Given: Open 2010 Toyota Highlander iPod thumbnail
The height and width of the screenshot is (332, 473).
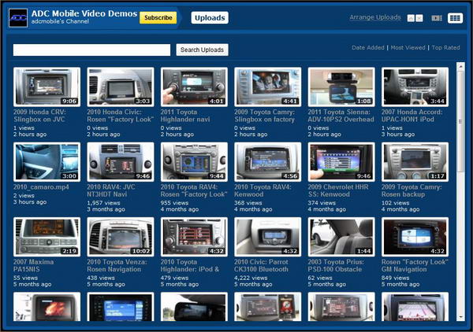Looking at the screenshot, I should [x=194, y=237].
